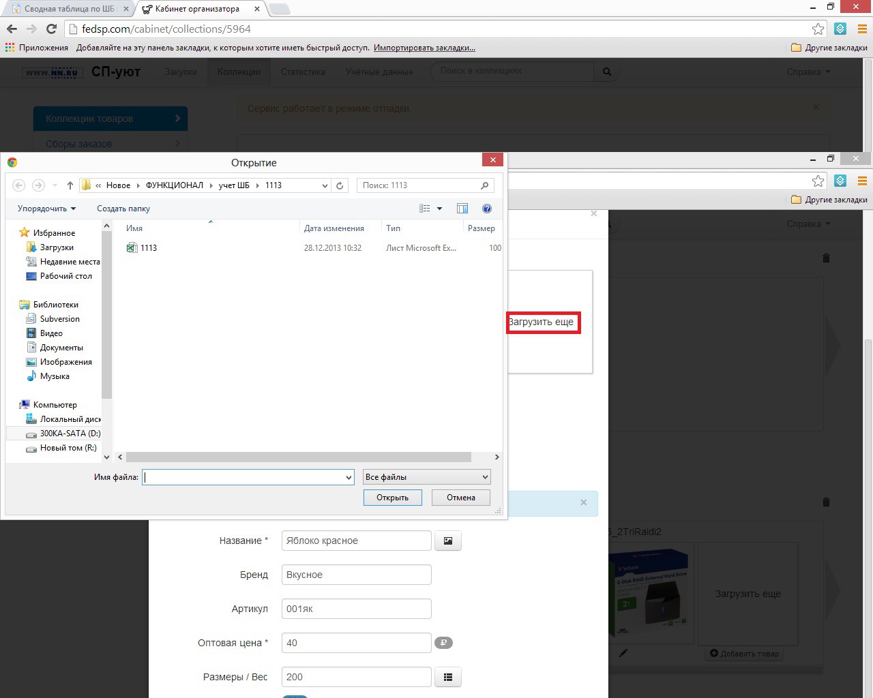This screenshot has width=873, height=698.
Task: Close the Сводная таблица по ШБ tab
Action: tap(125, 9)
